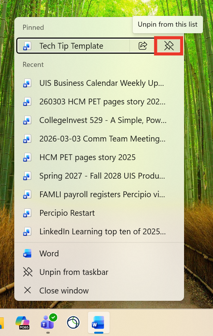This screenshot has height=336, width=213.
Task: Click the Word file icon beside Spring 2027
Action: 27,176
